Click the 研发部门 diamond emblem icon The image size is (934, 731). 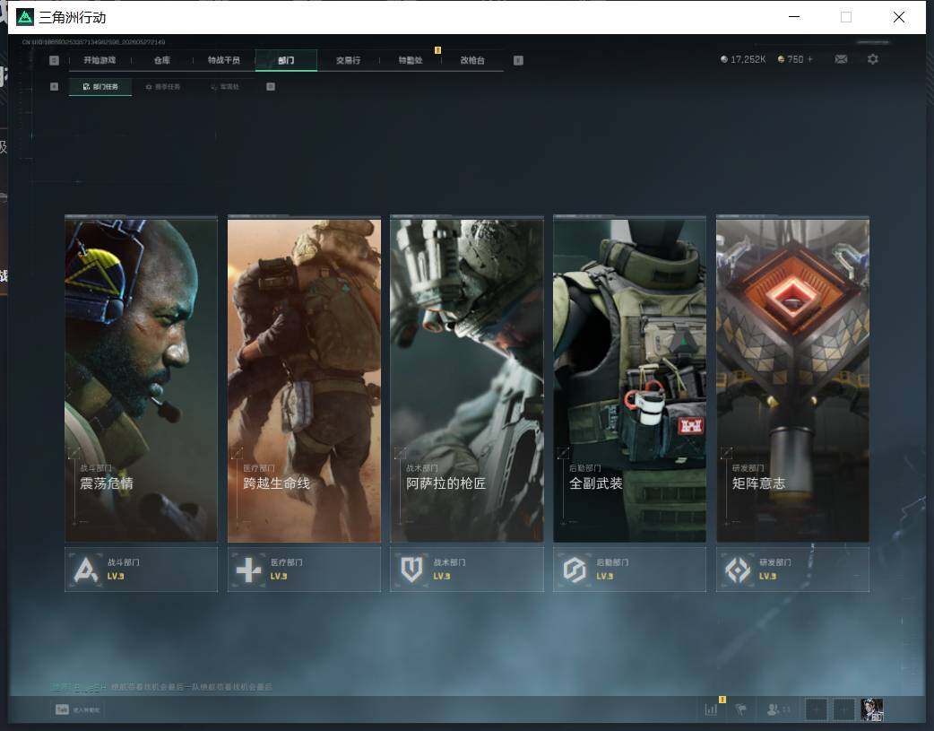[x=738, y=570]
